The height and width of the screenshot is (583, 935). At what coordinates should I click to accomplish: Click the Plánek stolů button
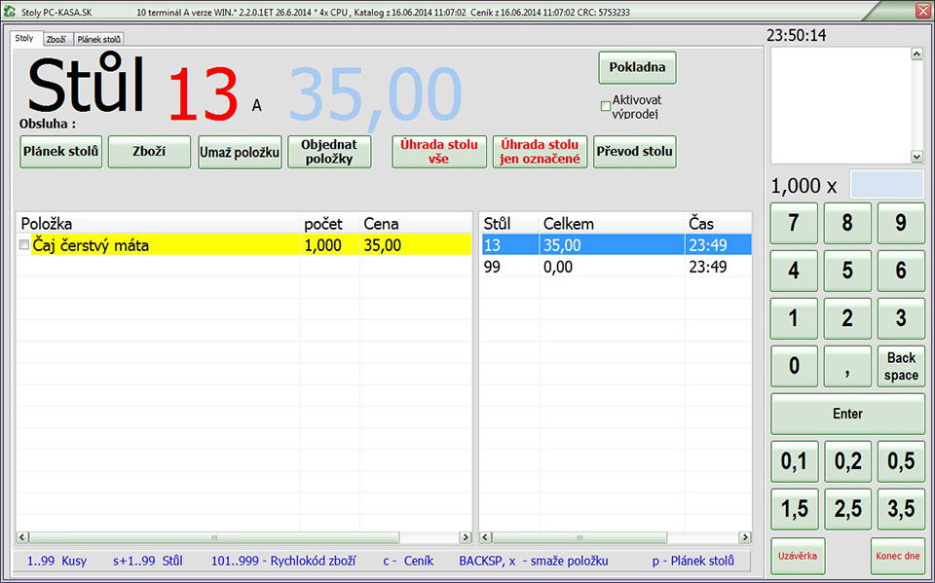click(60, 152)
